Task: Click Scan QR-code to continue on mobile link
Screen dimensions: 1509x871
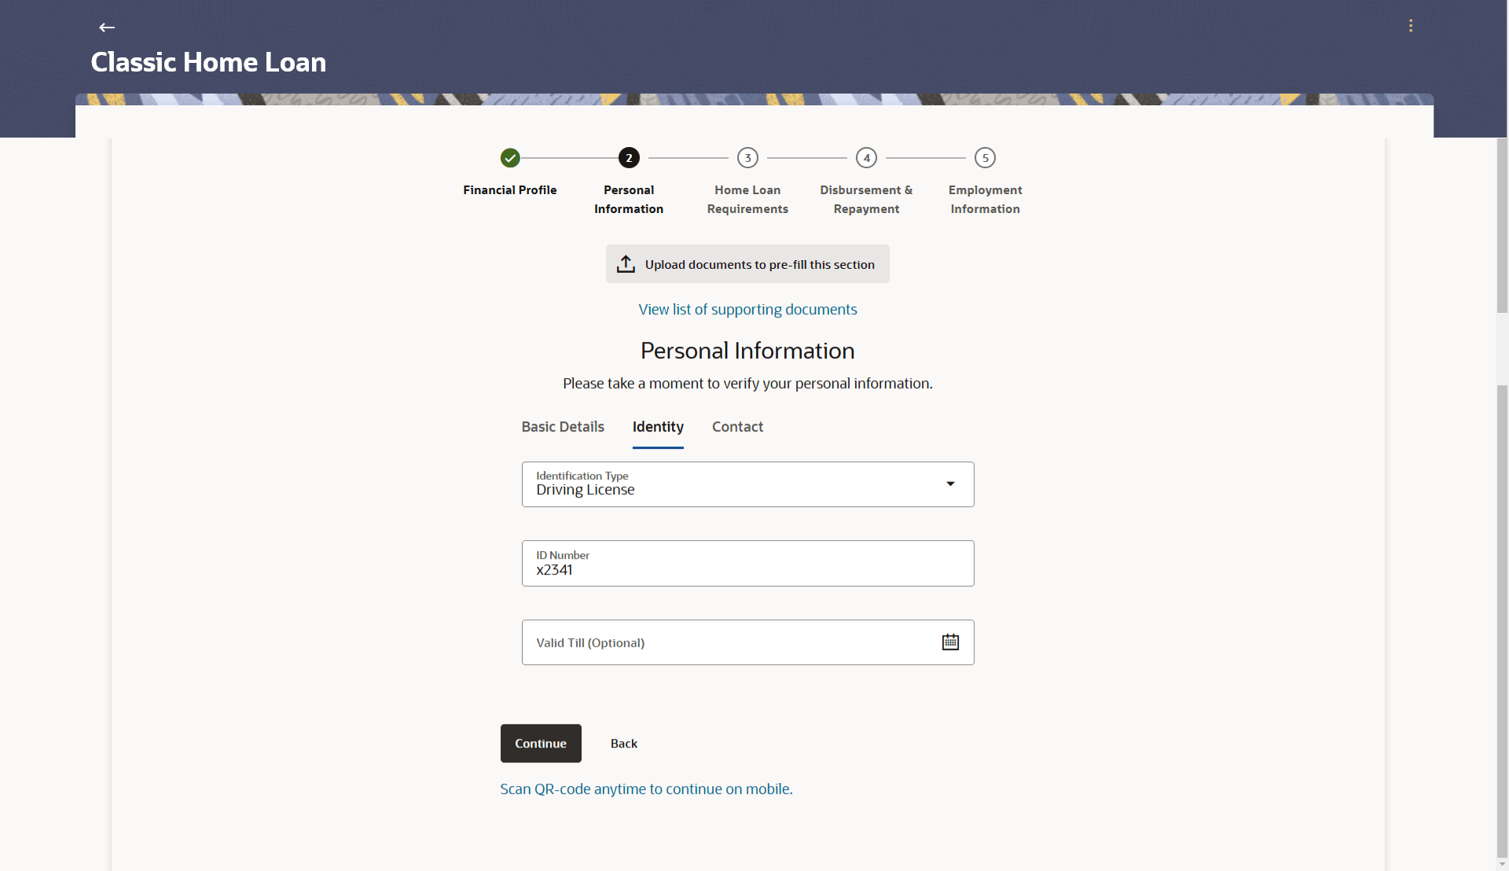Action: pyautogui.click(x=646, y=789)
